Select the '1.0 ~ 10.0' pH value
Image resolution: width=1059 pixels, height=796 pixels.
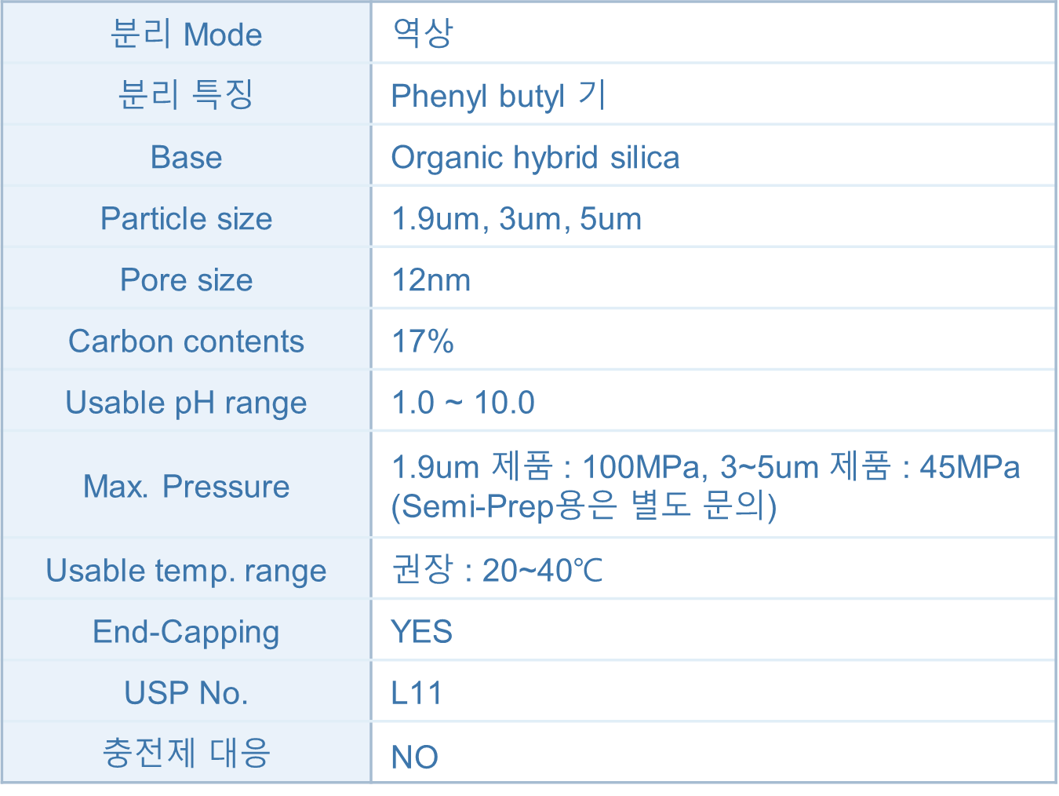point(463,403)
